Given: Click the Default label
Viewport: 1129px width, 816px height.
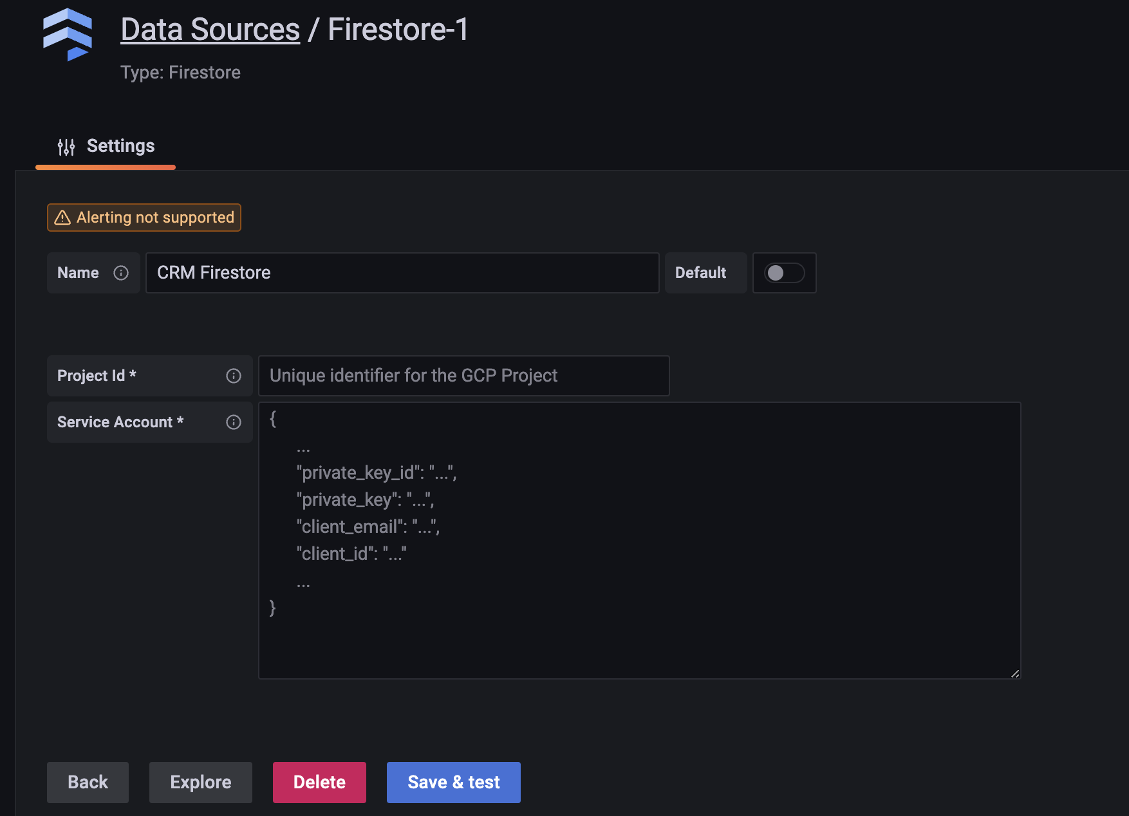Looking at the screenshot, I should (700, 273).
